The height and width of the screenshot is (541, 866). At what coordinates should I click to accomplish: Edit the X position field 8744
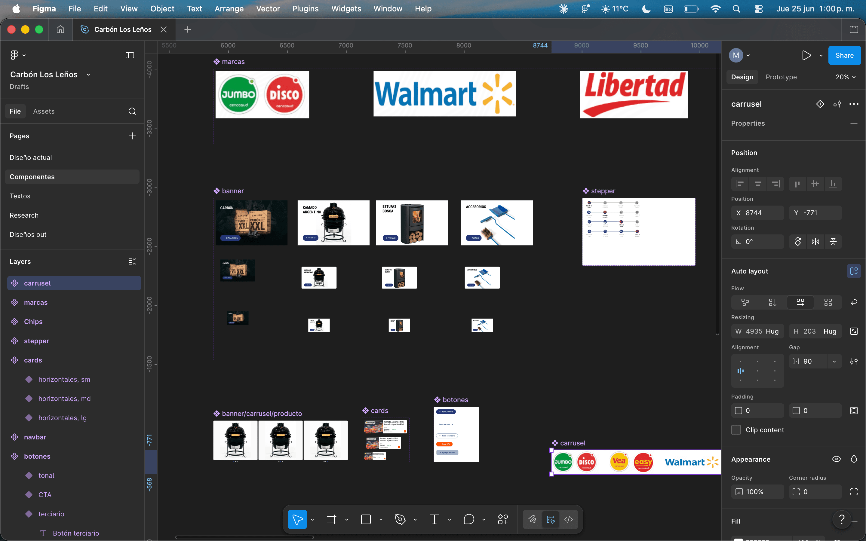point(757,213)
